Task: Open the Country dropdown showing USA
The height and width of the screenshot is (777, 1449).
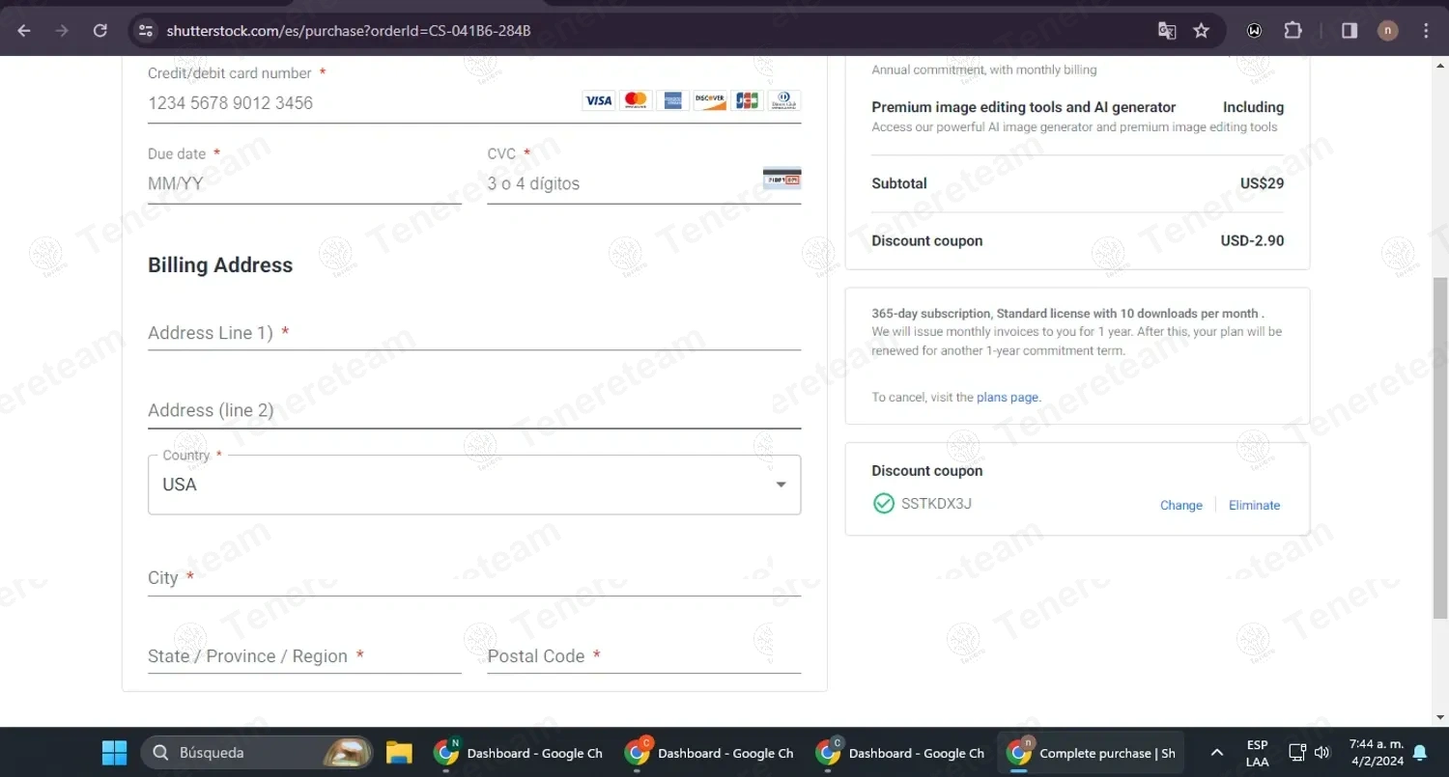Action: 473,485
